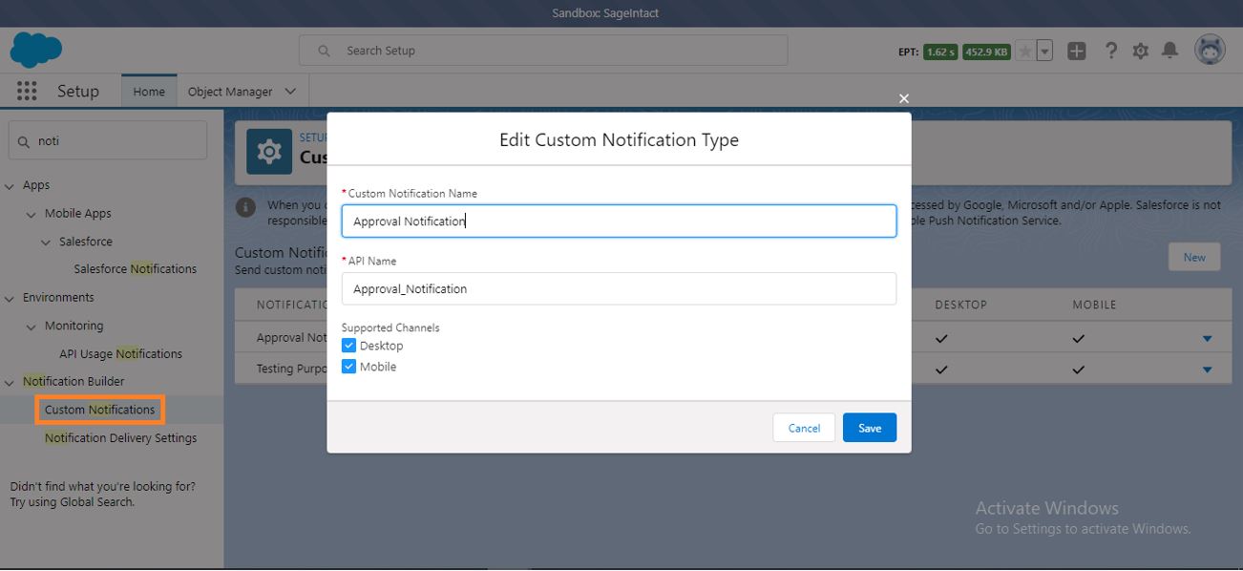Collapse the Notification Builder tree section
Screen dimensions: 1243x571
[x=10, y=382]
